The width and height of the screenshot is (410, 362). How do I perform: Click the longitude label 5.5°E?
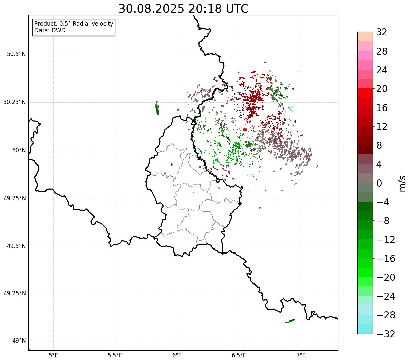point(115,355)
